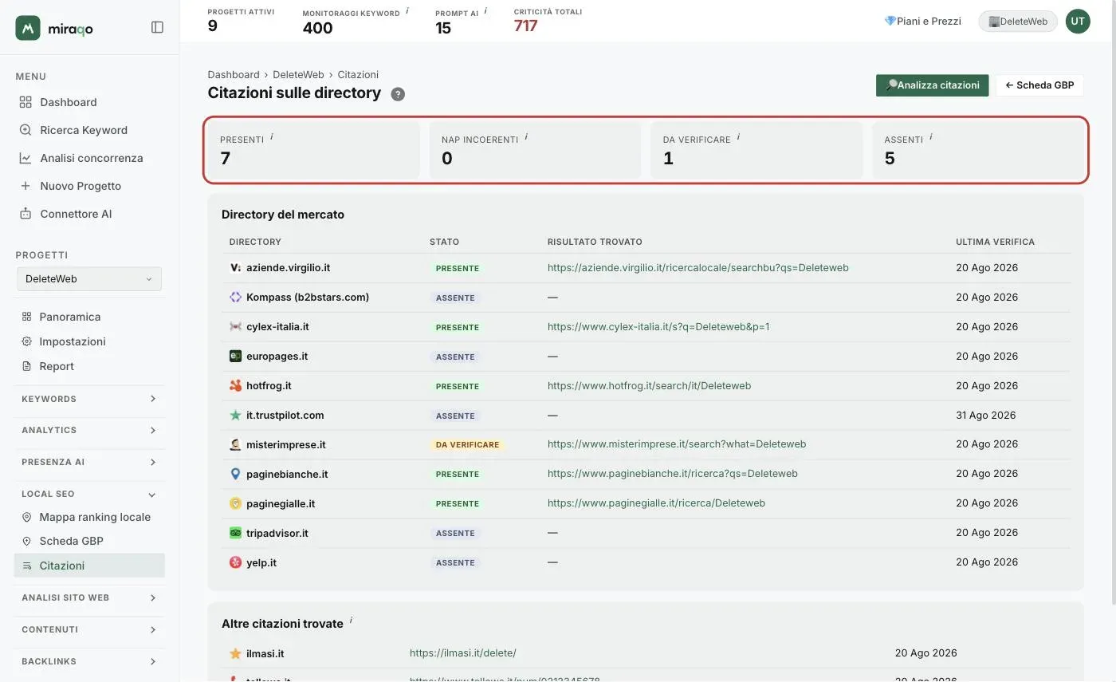This screenshot has height=682, width=1116.
Task: Click the Mappa ranking locale pin icon
Action: point(26,517)
